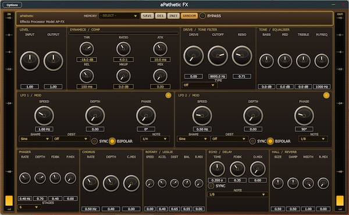
Task: Click the LFO 1 enable indicator light
Action: 168,95
